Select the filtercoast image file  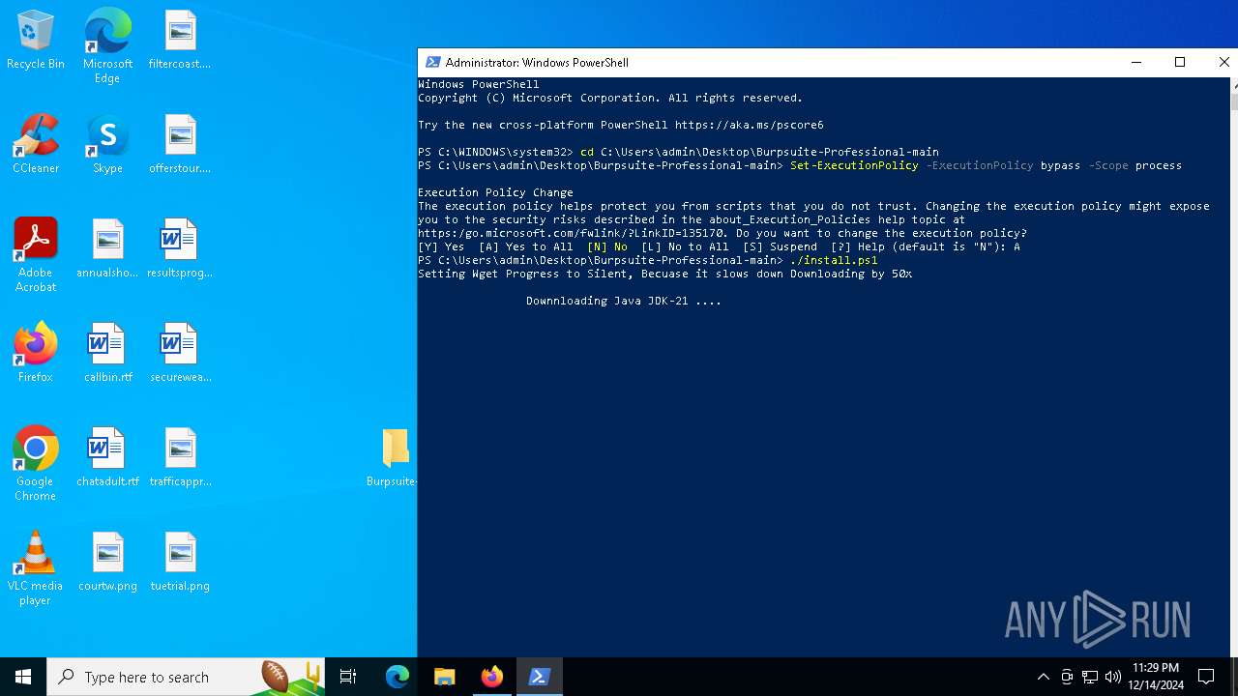coord(180,41)
